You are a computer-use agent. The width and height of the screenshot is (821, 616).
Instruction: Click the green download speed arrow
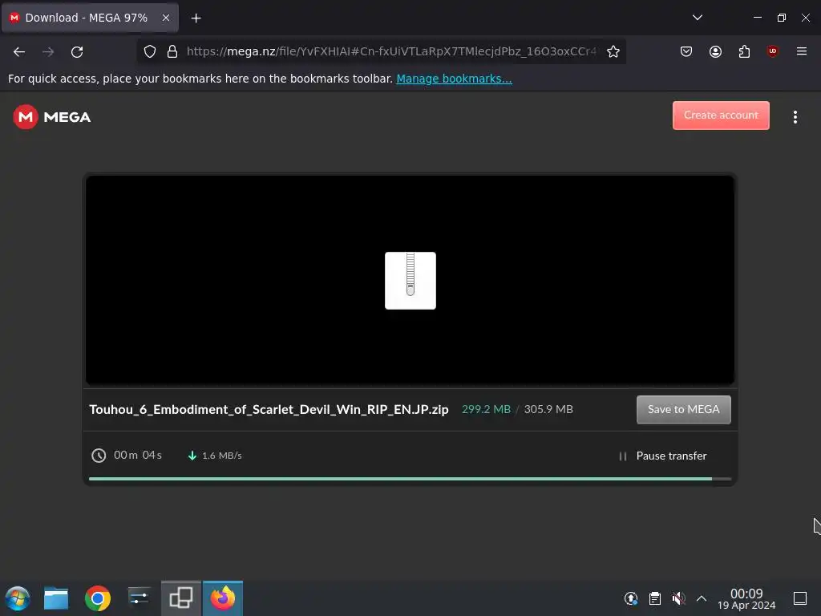tap(192, 456)
